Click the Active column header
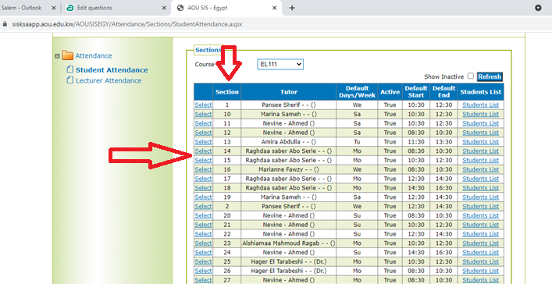The height and width of the screenshot is (284, 552). pos(390,92)
